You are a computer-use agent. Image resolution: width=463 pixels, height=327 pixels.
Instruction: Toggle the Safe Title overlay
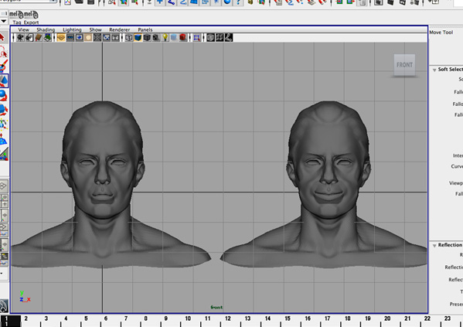tap(115, 38)
